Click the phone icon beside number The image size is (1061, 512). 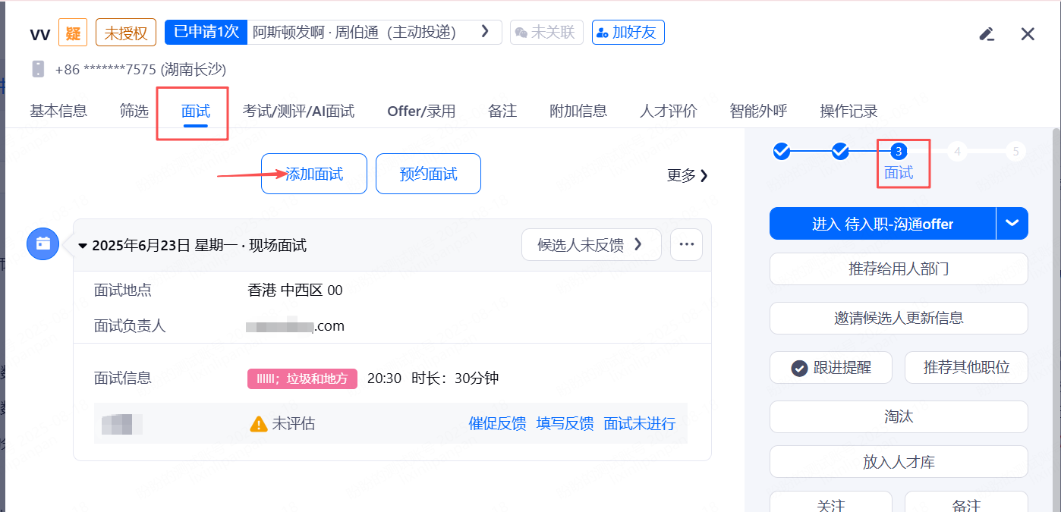[x=38, y=69]
